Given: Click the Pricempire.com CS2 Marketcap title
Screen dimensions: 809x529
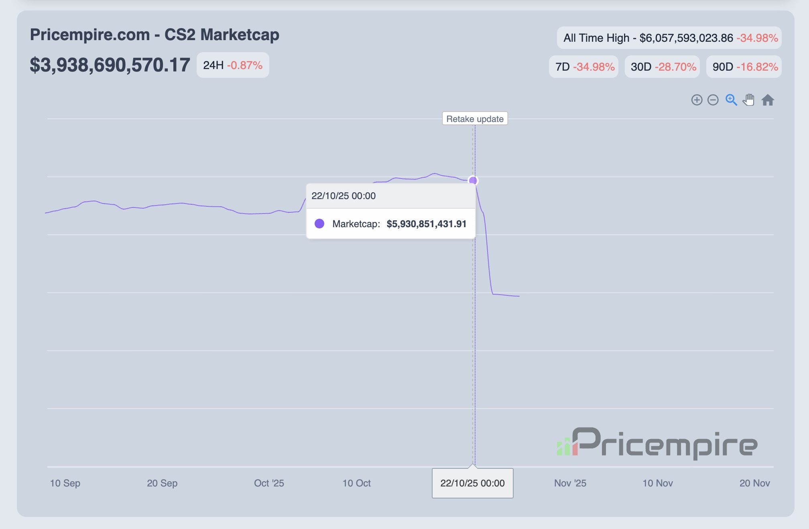Looking at the screenshot, I should (x=154, y=35).
